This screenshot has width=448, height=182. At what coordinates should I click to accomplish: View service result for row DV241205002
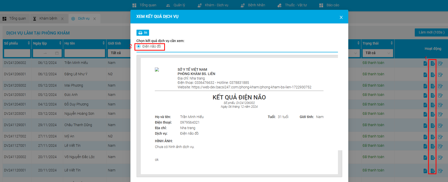pyautogui.click(x=433, y=86)
